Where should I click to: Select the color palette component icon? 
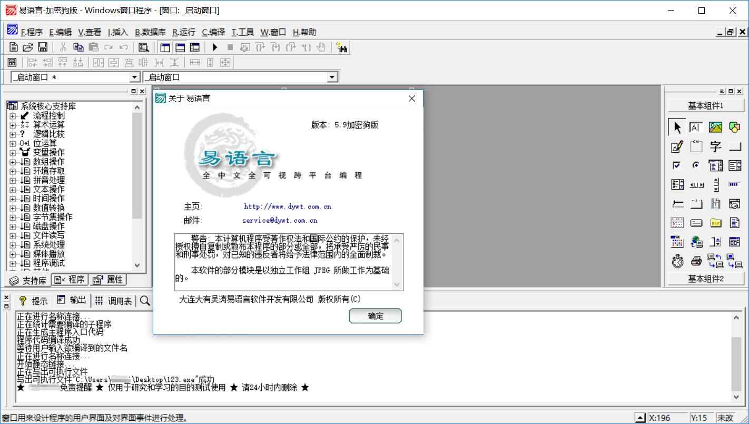click(x=735, y=126)
